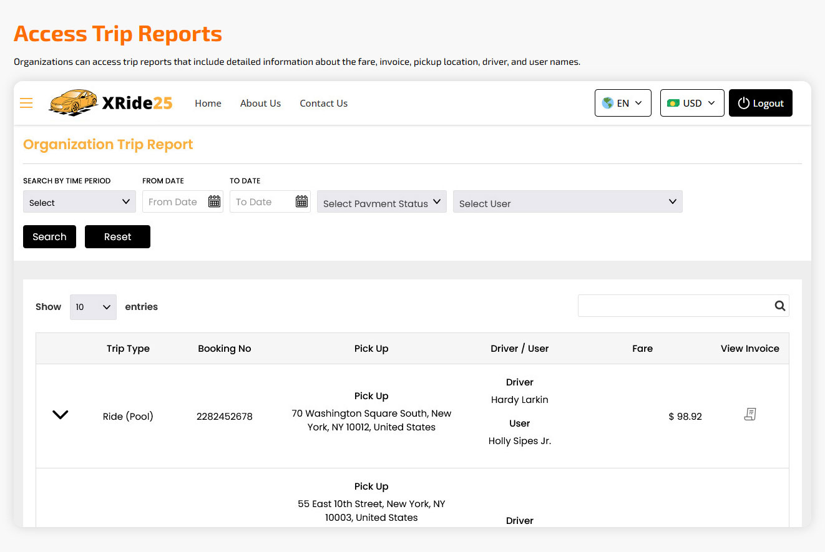Log out using the Logout button
Image resolution: width=825 pixels, height=552 pixels.
(x=760, y=103)
